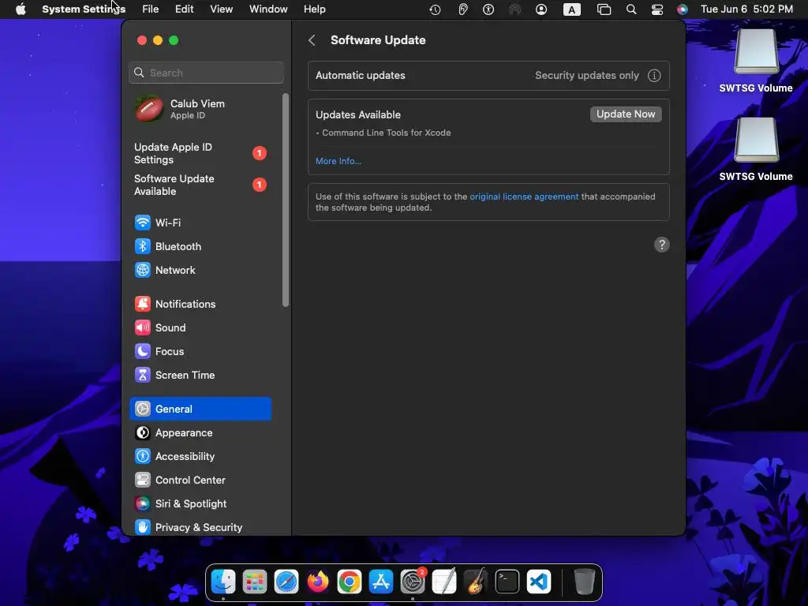Open Wi-Fi settings in sidebar
The height and width of the screenshot is (606, 808).
click(x=200, y=223)
